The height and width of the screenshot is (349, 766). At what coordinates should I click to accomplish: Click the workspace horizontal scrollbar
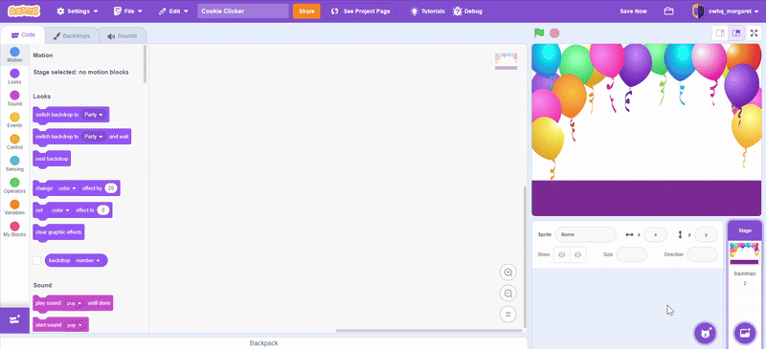428,331
